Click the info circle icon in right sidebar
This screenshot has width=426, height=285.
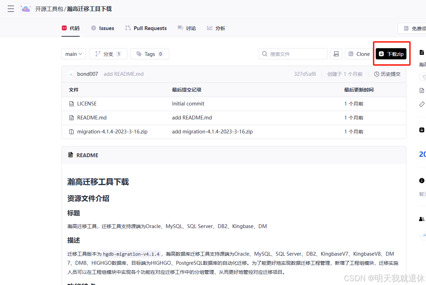pyautogui.click(x=422, y=181)
